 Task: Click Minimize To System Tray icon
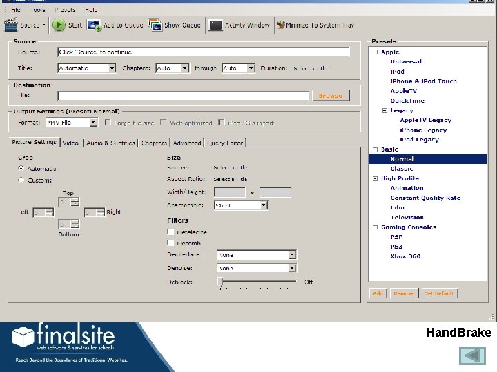[x=281, y=25]
